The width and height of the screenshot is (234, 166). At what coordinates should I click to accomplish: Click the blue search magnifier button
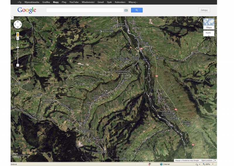137,10
